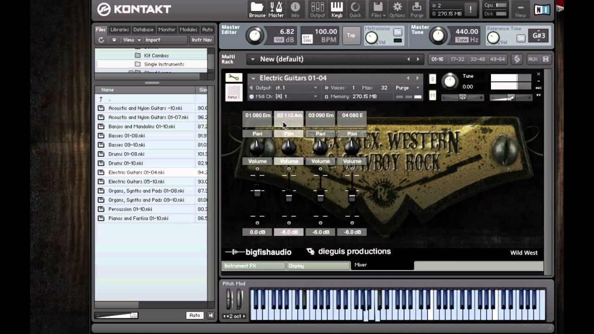Mute the Electric Guitars instrument
594x334 pixels.
click(x=433, y=95)
